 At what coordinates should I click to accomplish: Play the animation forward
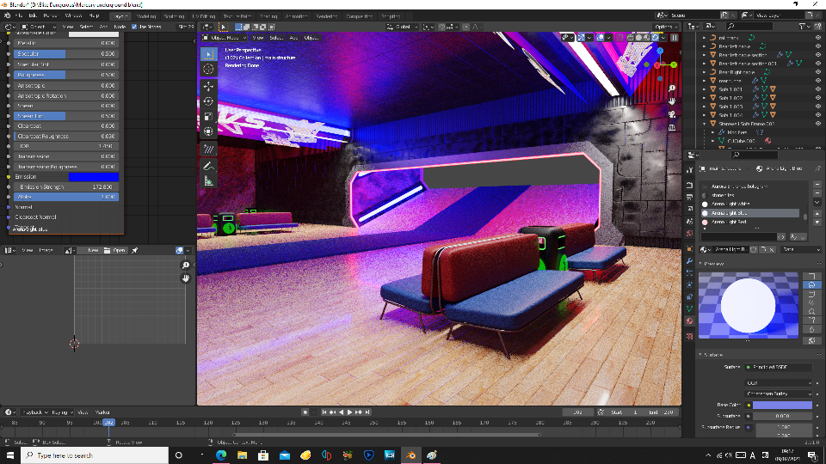(x=349, y=412)
